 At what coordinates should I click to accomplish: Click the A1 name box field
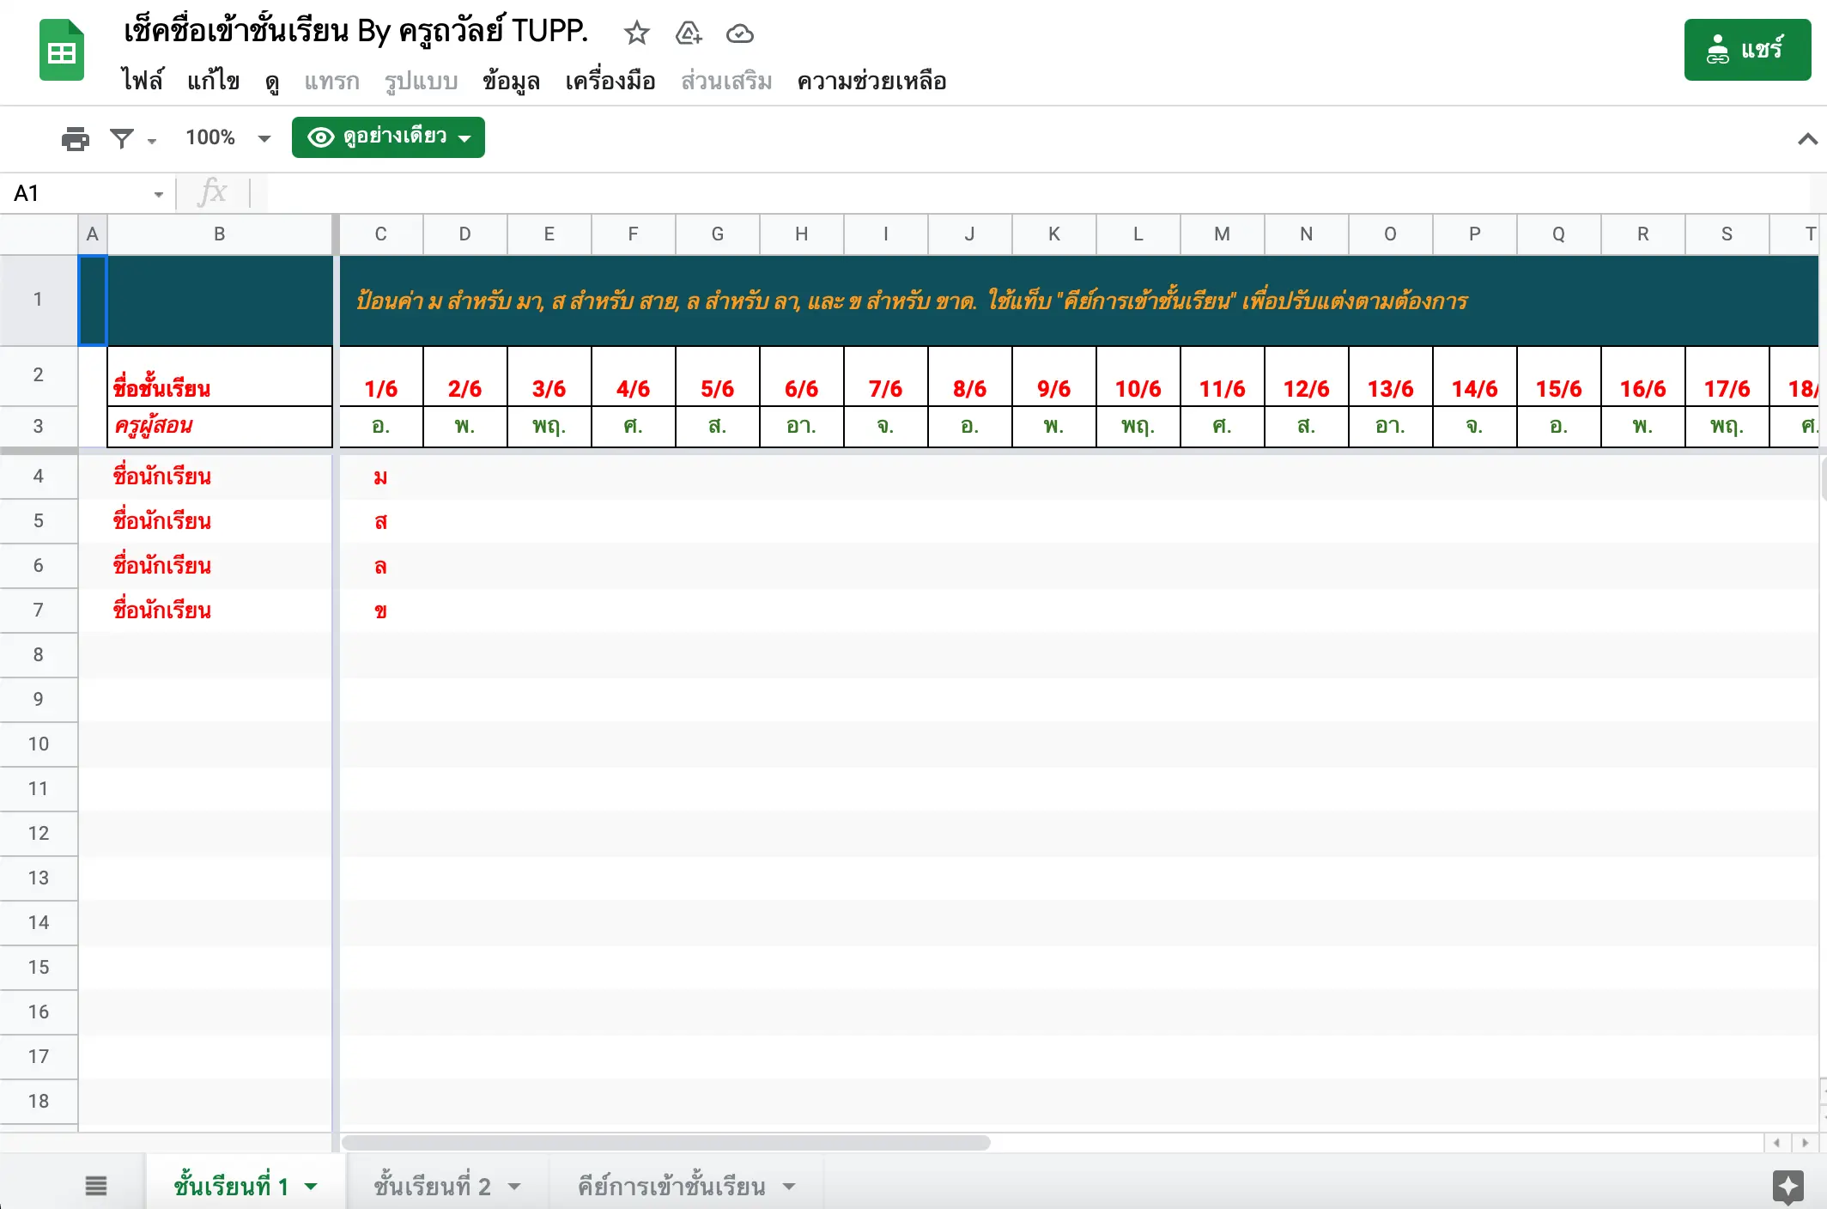tap(77, 193)
